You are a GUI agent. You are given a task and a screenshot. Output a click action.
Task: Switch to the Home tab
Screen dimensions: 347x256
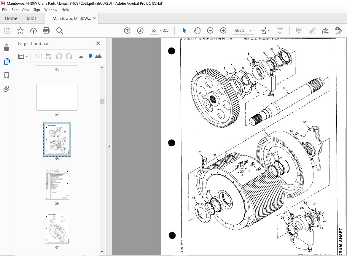tap(11, 18)
